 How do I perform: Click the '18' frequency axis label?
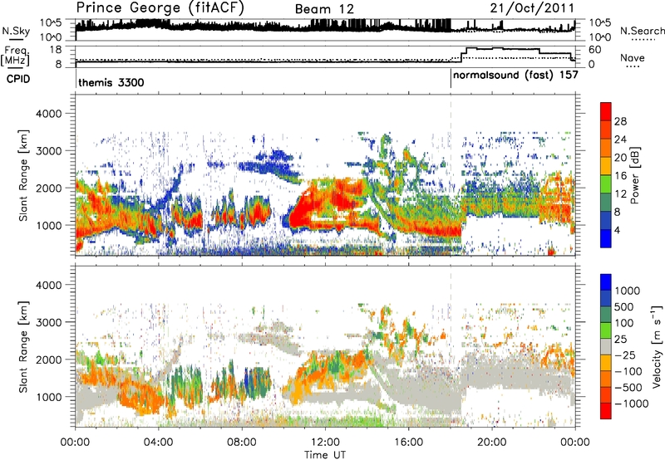(x=56, y=50)
